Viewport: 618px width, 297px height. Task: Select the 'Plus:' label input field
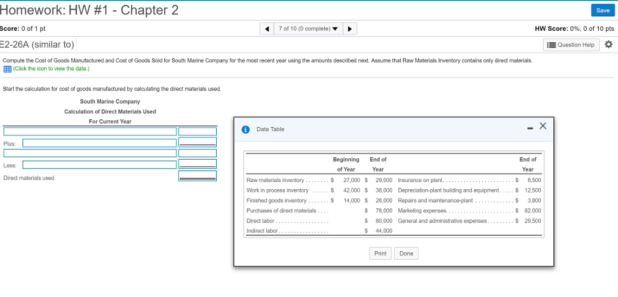[x=100, y=143]
